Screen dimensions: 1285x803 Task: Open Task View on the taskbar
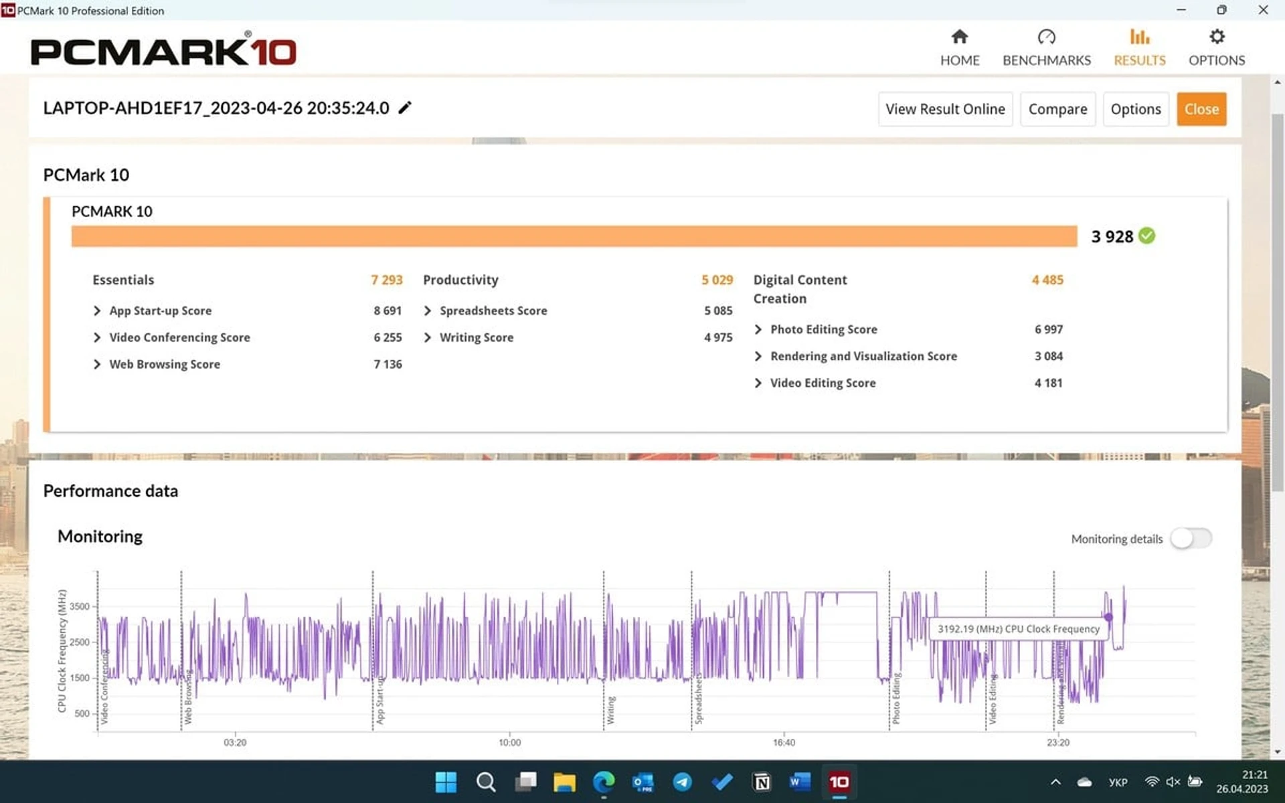click(525, 782)
